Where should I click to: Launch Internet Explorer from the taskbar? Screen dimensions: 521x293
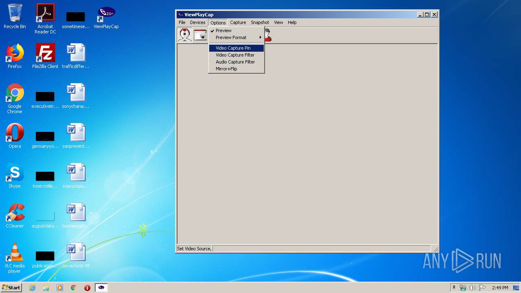(33, 288)
